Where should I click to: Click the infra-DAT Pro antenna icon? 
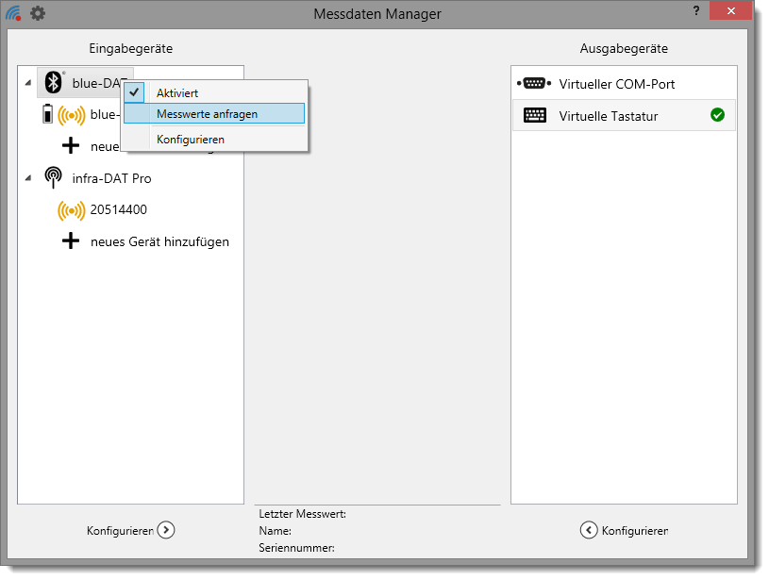[x=54, y=178]
